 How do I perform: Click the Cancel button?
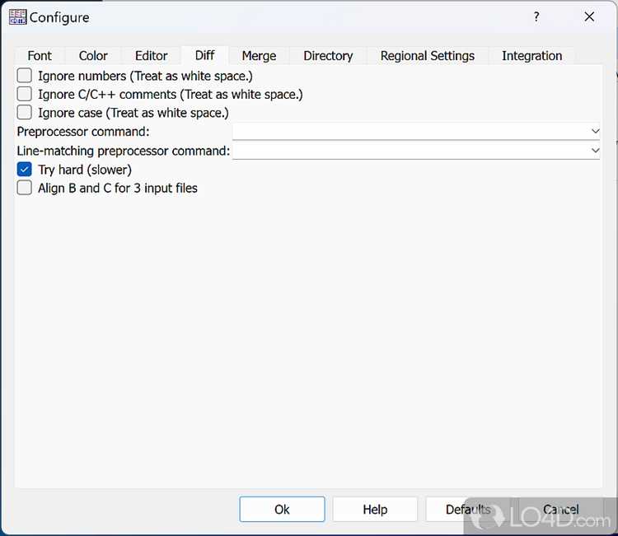pos(561,509)
